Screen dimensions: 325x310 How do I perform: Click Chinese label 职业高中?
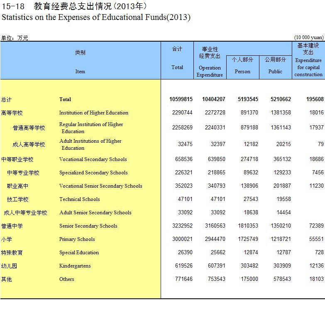tap(17, 186)
